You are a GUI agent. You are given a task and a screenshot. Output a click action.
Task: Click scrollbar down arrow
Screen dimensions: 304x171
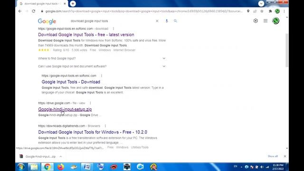[287, 148]
